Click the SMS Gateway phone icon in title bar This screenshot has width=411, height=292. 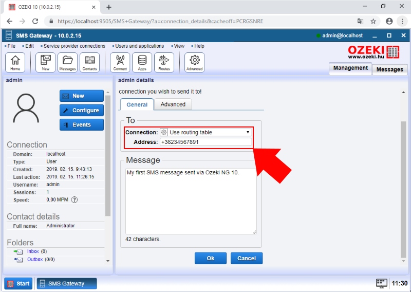pos(9,35)
